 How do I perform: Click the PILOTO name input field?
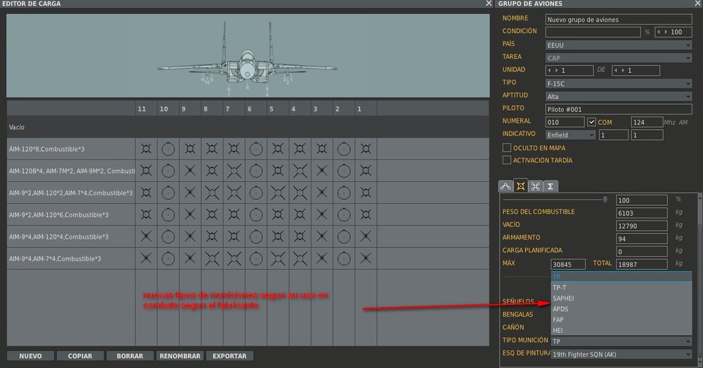619,110
